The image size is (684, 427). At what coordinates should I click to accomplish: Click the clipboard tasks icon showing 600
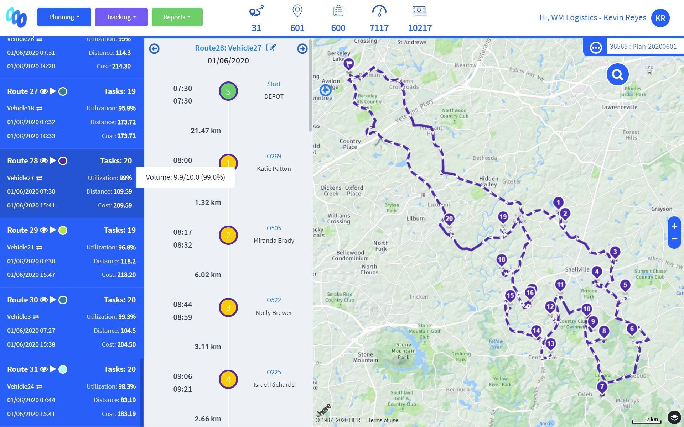click(x=338, y=11)
